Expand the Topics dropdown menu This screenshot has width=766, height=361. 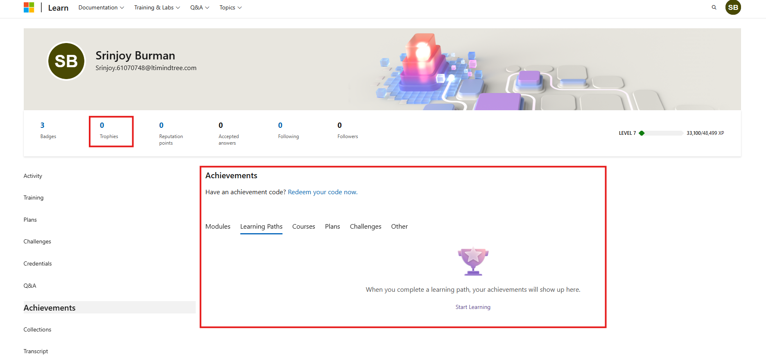(x=230, y=7)
